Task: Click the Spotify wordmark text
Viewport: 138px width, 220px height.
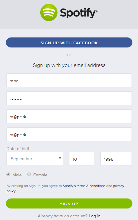Action: click(x=79, y=13)
